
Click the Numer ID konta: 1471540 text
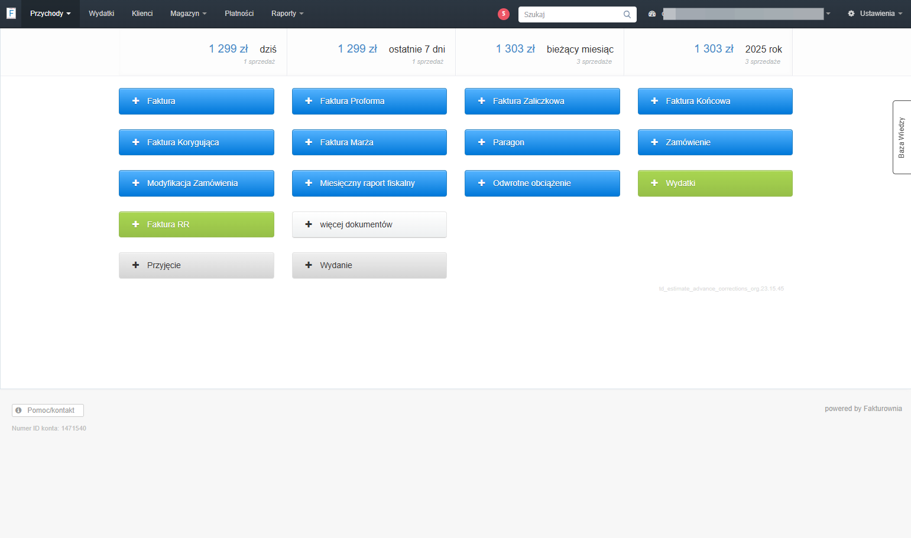click(x=49, y=428)
